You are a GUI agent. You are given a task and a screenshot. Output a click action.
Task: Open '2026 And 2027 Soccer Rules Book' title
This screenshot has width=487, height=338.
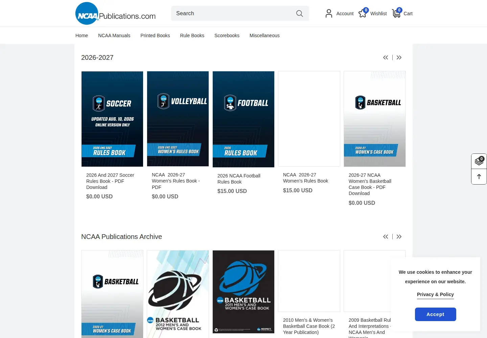(111, 181)
